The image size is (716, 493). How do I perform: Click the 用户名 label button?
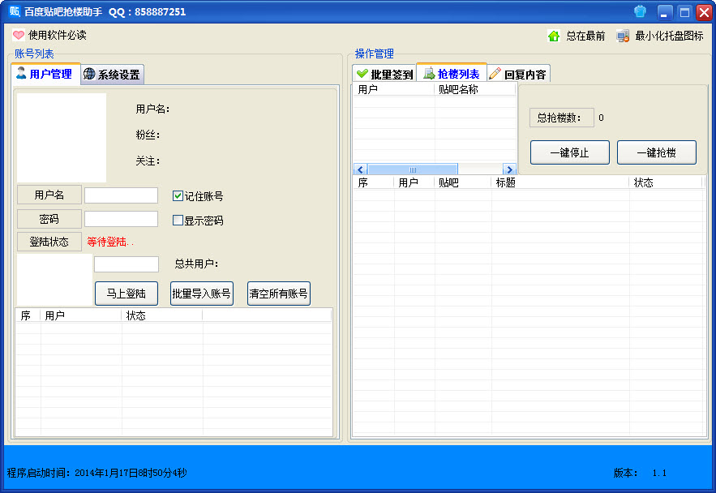(x=49, y=195)
